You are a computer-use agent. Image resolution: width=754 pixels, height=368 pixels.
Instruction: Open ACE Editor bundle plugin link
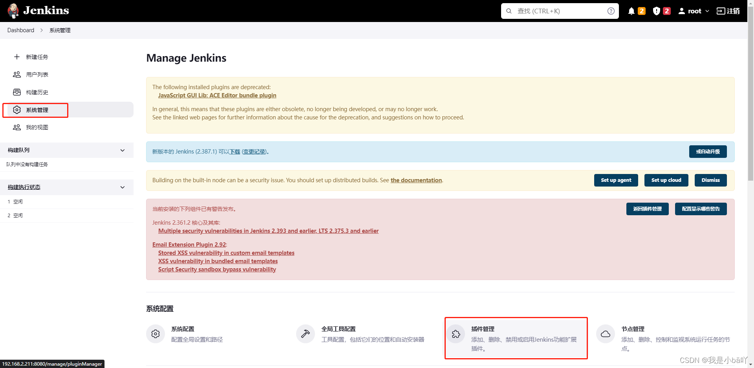217,95
